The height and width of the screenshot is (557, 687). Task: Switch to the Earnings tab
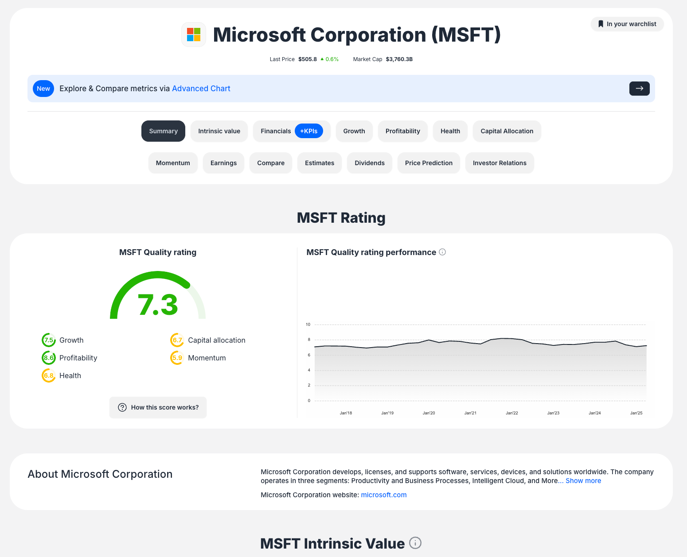click(223, 163)
